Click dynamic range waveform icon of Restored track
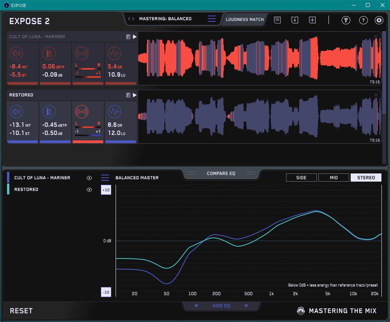 [114, 112]
